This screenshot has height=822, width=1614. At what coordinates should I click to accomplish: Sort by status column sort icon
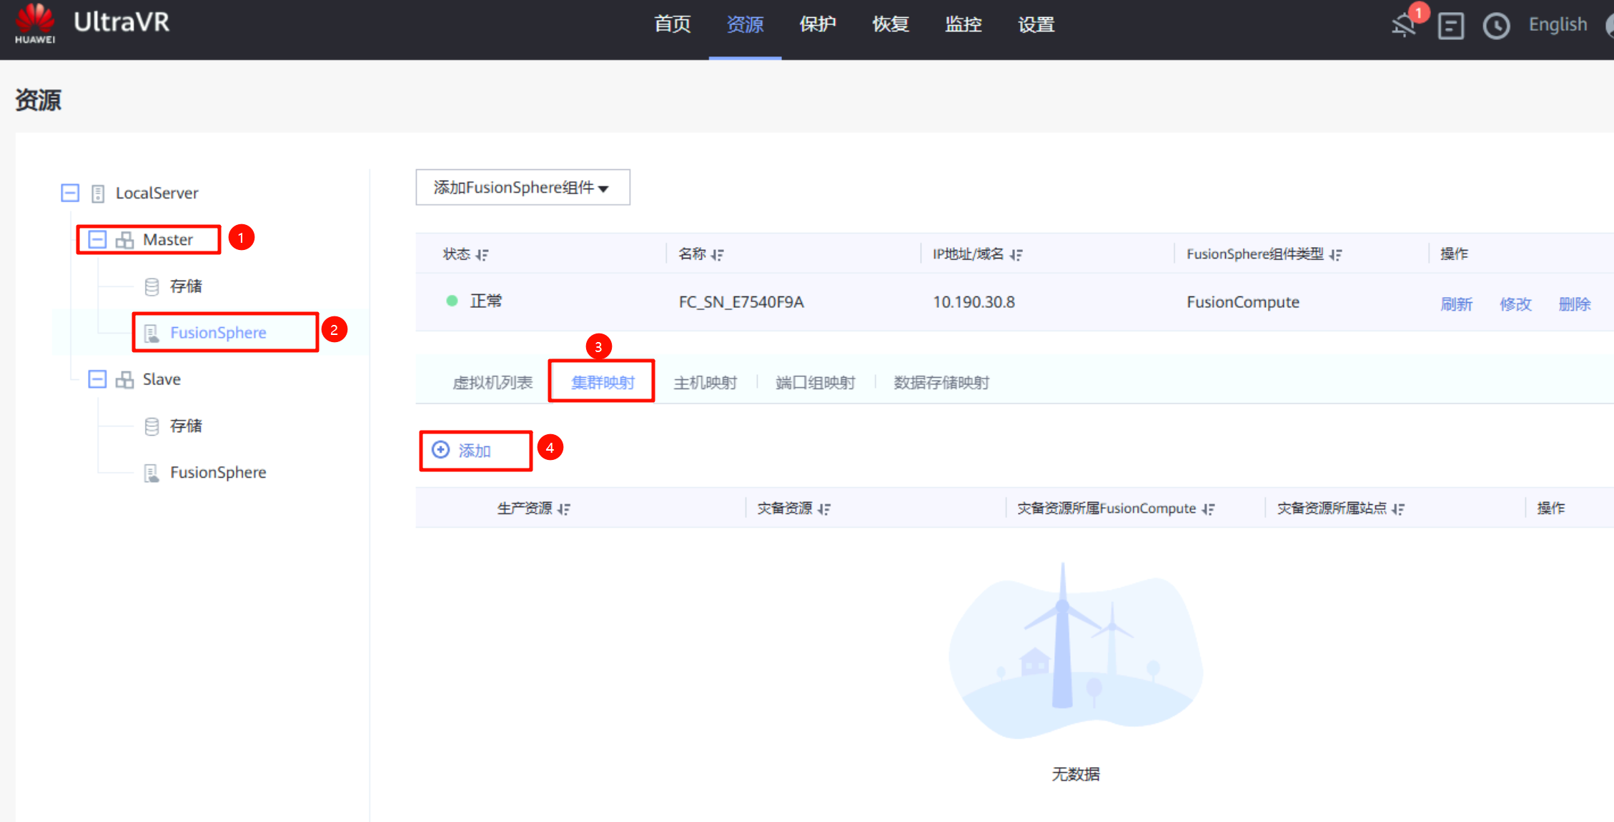[x=482, y=255]
